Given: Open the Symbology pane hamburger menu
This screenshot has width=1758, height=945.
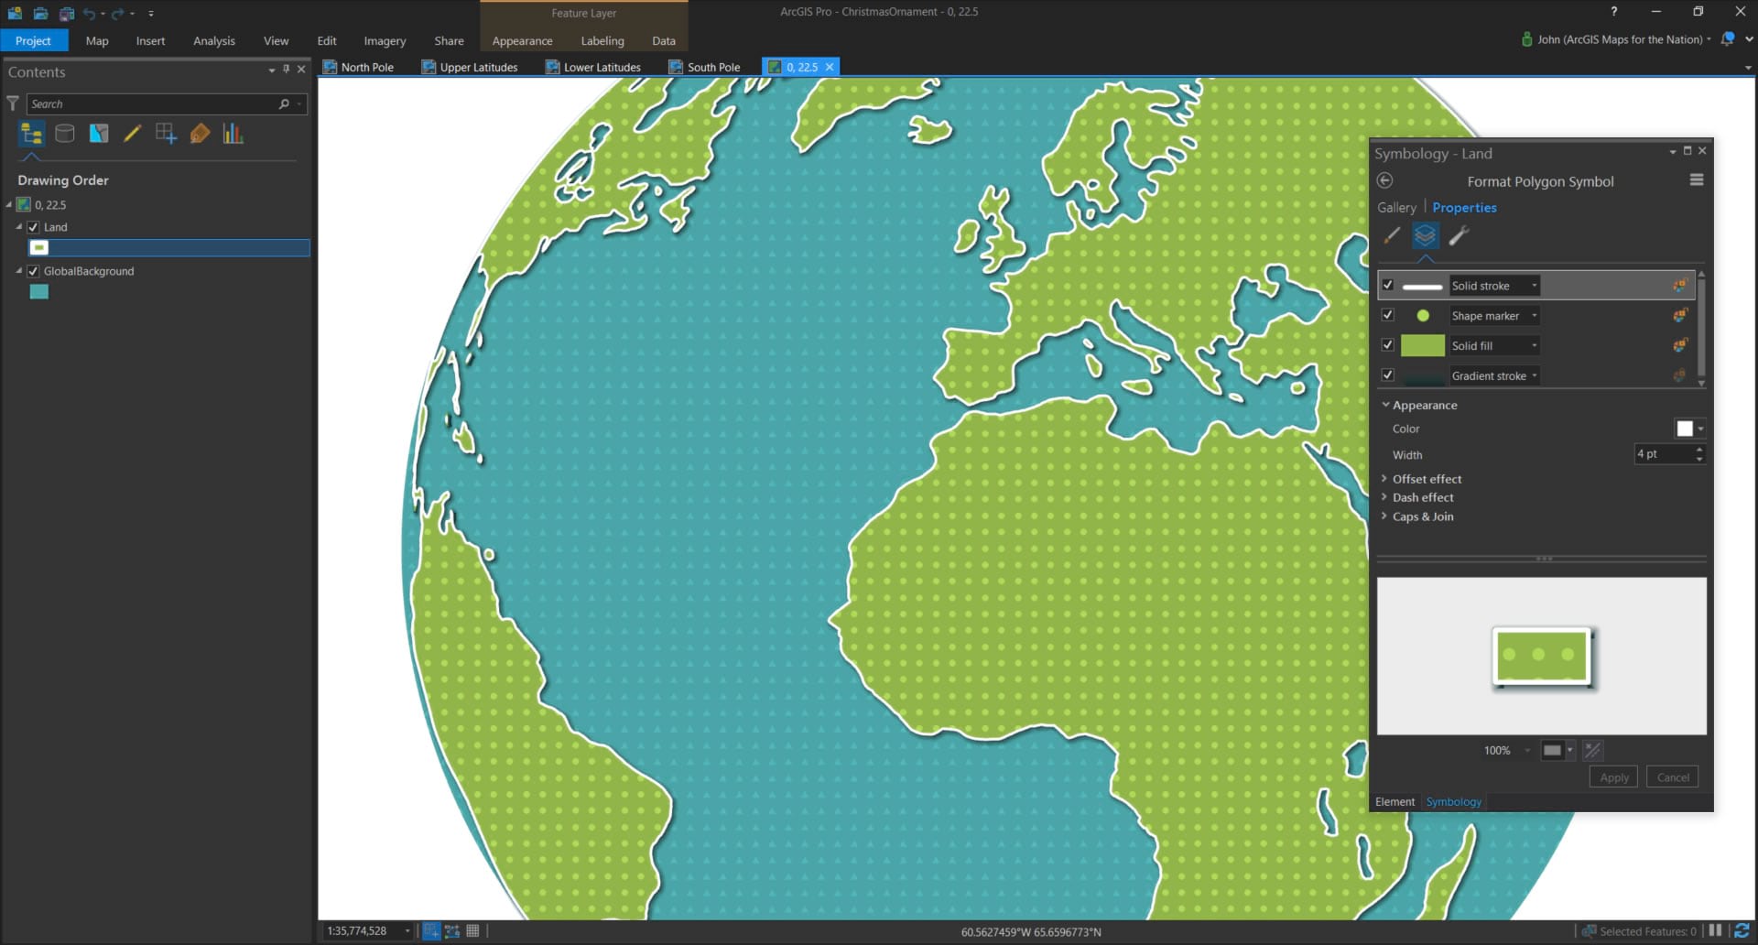Looking at the screenshot, I should point(1697,180).
